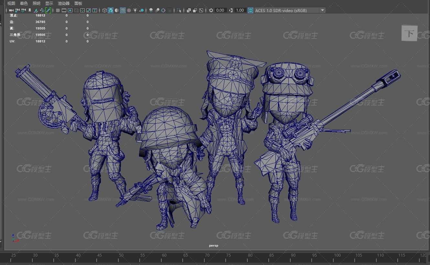Switch viewport to Wireframe mode
Screen dimensions: 430x265
104,10
